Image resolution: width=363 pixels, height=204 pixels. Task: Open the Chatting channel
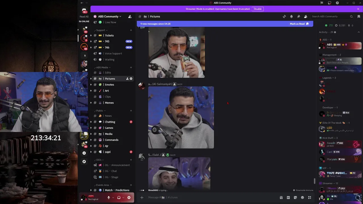(x=113, y=122)
